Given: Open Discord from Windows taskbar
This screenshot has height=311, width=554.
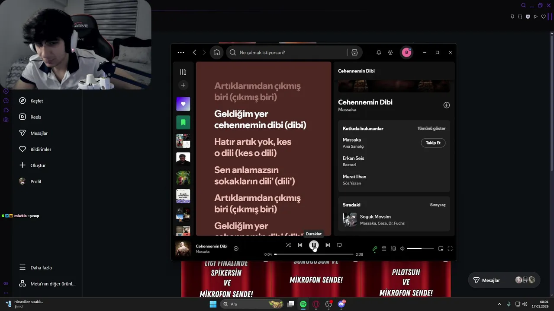Looking at the screenshot, I should click(x=341, y=304).
